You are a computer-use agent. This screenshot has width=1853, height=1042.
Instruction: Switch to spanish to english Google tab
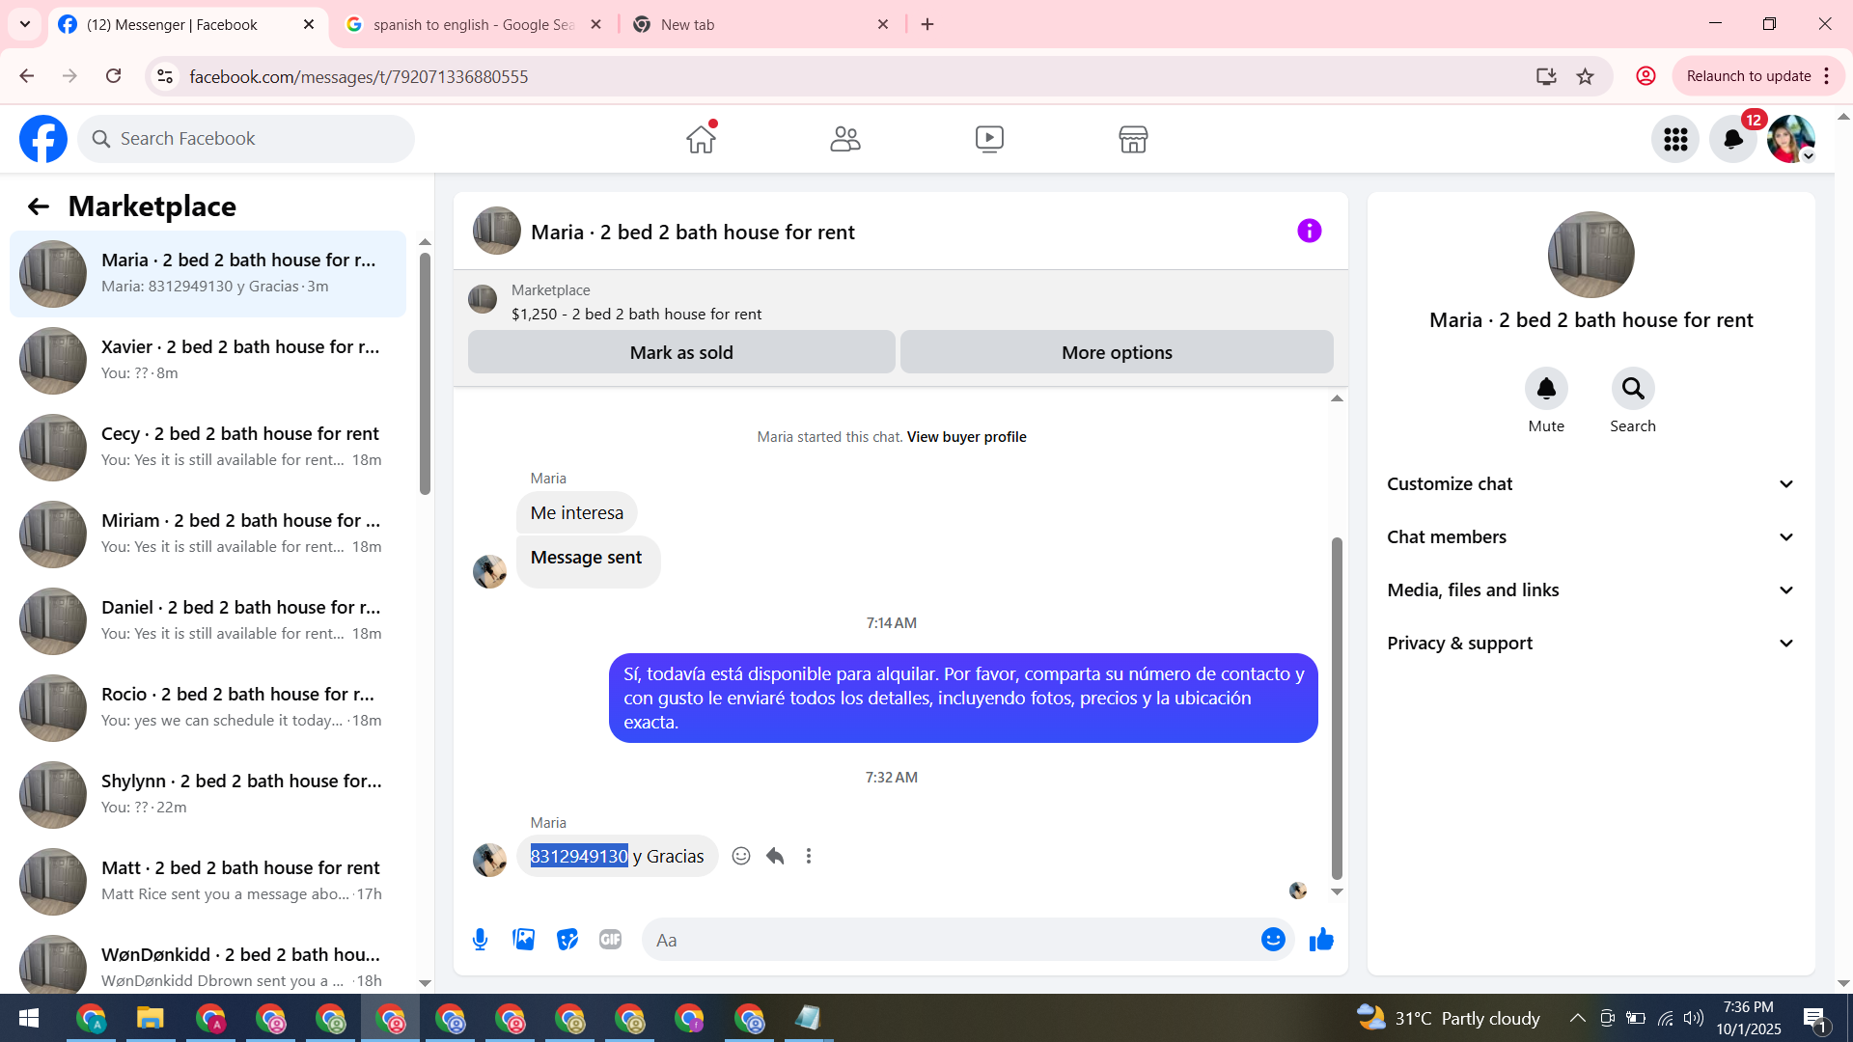tap(474, 24)
